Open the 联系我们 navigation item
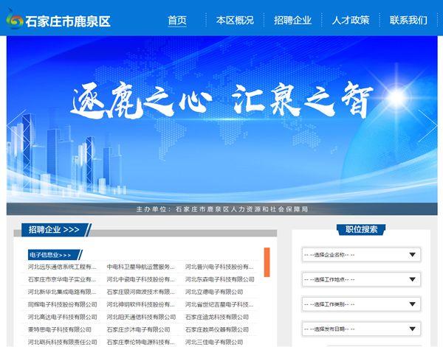The height and width of the screenshot is (347, 443). [x=408, y=21]
